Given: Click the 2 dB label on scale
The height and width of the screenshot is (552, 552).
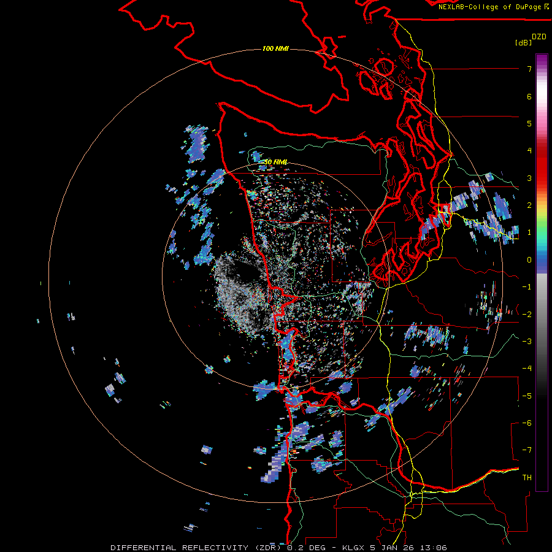Looking at the screenshot, I should pos(529,205).
